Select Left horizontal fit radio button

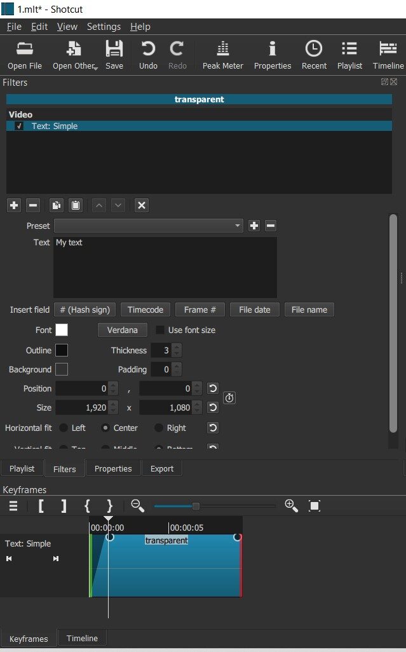(x=64, y=428)
